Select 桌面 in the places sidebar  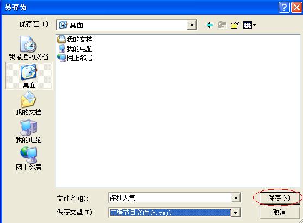click(x=29, y=76)
